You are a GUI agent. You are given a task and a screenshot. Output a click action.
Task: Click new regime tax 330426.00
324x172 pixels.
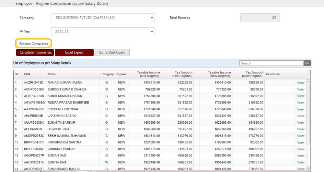256,155
